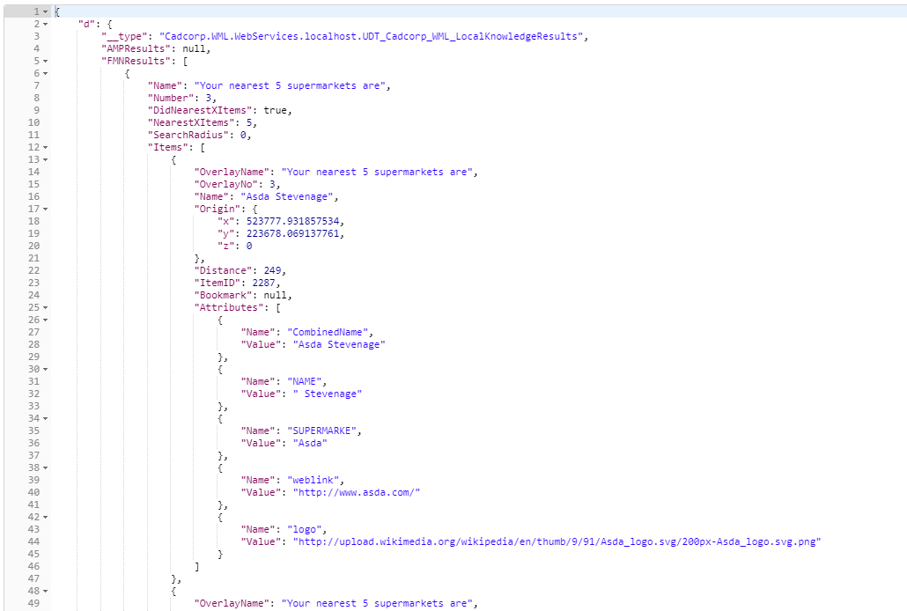
Task: Fold the NAME attribute block on line 30
Action: 46,369
